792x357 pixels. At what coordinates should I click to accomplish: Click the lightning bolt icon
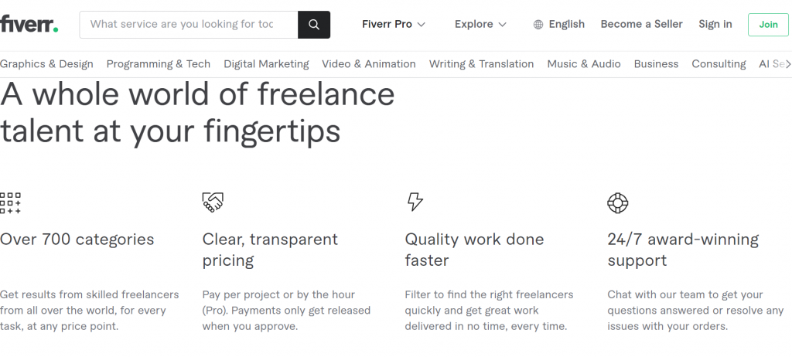click(x=415, y=202)
